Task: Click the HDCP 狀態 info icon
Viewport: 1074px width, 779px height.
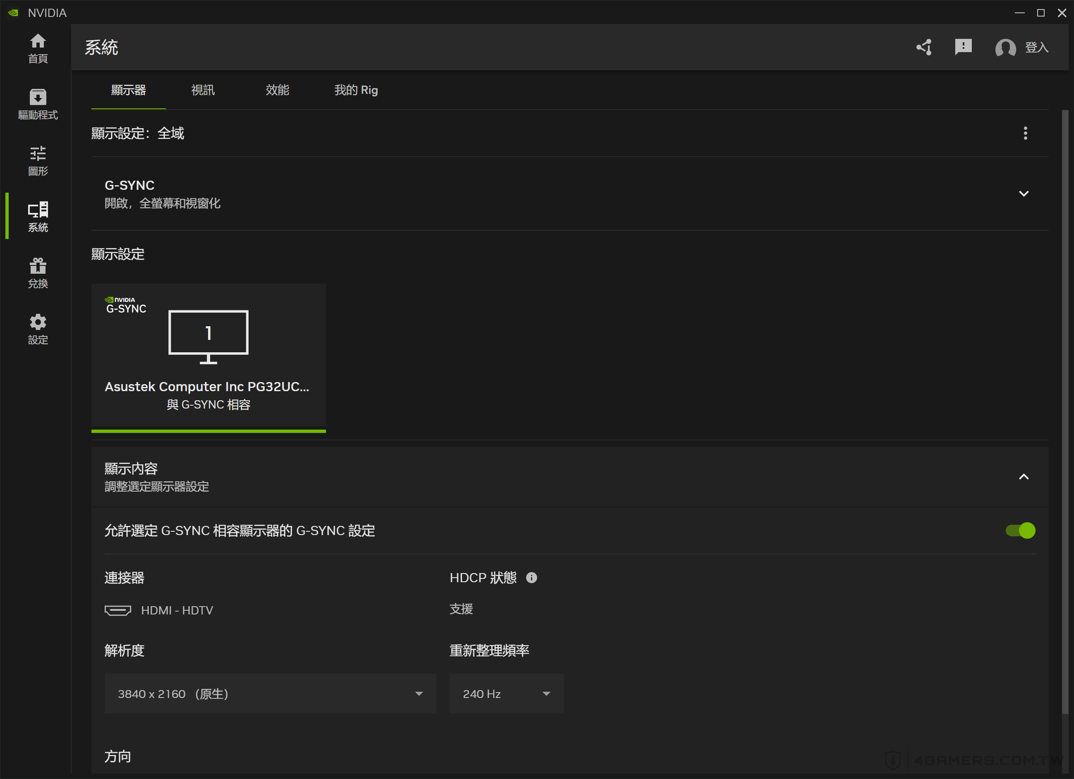Action: click(531, 577)
